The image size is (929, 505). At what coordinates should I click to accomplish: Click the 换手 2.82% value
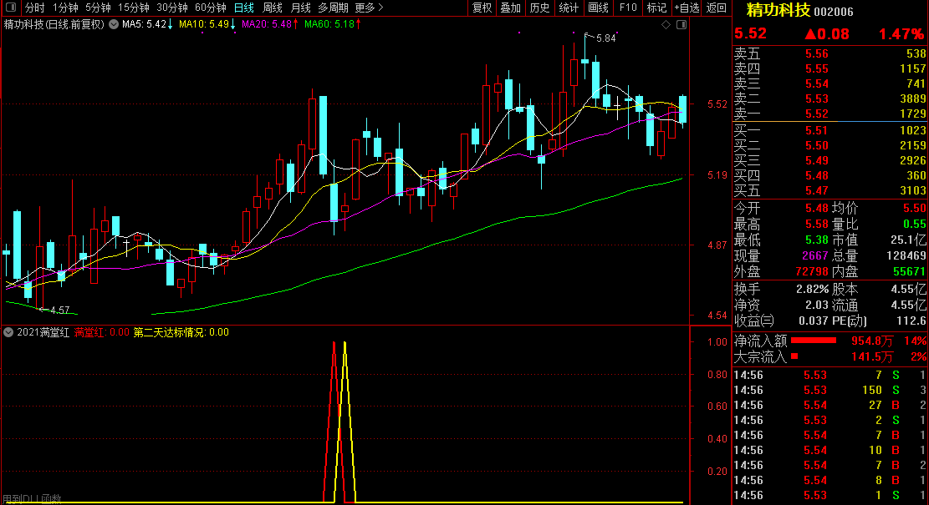[x=812, y=289]
